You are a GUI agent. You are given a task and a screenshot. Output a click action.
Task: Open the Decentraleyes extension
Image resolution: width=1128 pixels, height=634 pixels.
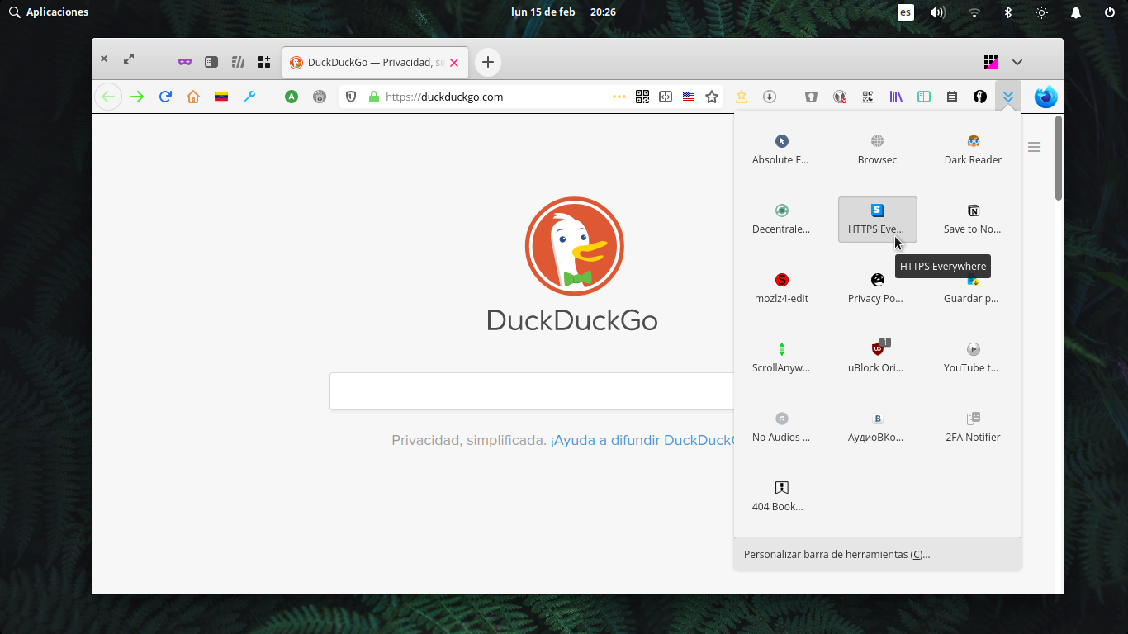(781, 220)
